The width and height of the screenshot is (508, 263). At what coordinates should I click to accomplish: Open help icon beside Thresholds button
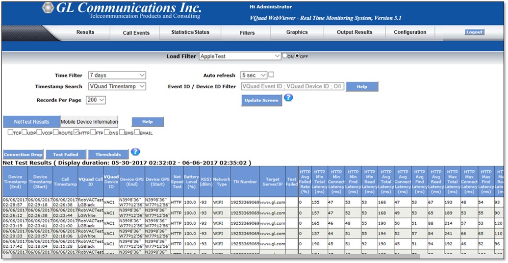(x=135, y=152)
